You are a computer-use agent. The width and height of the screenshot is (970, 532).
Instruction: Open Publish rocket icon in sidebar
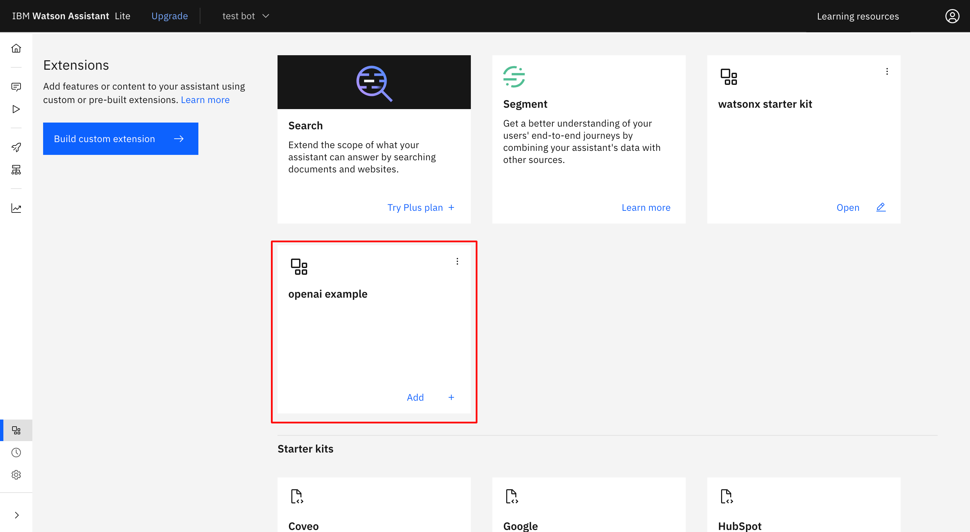[16, 147]
